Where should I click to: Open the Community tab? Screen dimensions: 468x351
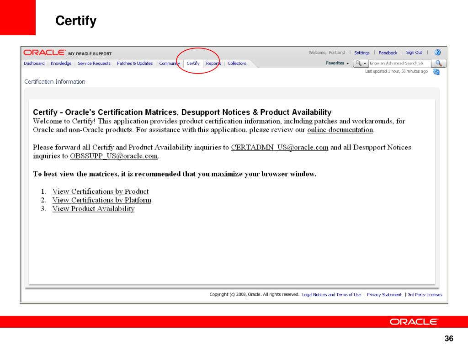point(170,63)
